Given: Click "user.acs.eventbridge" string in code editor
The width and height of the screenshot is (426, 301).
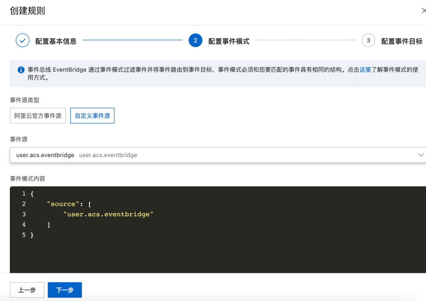Looking at the screenshot, I should click(x=108, y=214).
